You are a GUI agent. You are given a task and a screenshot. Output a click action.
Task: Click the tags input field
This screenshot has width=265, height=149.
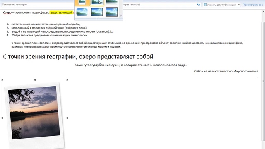[x=159, y=5]
